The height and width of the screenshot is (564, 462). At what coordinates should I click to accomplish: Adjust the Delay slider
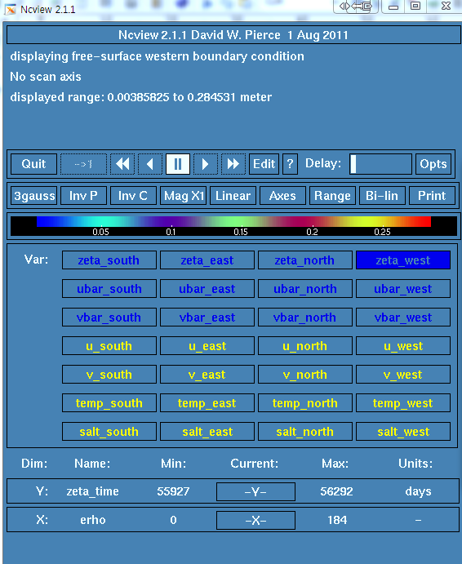pos(380,164)
